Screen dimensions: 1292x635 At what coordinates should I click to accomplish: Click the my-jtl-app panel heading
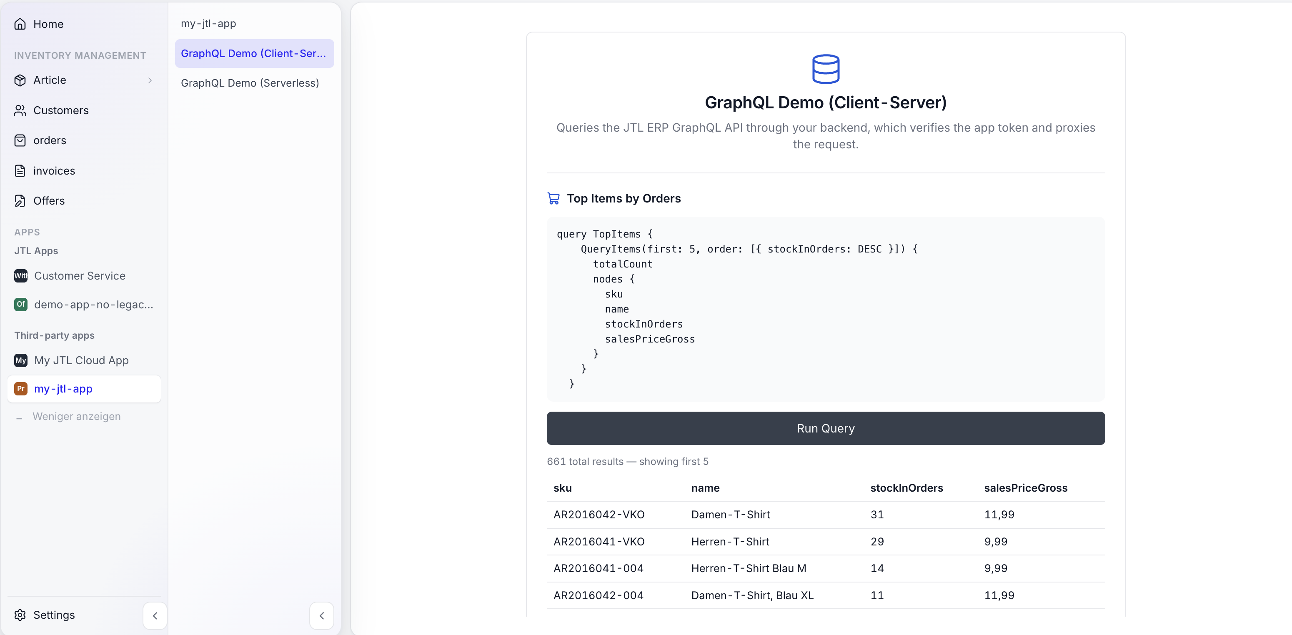[x=208, y=24]
